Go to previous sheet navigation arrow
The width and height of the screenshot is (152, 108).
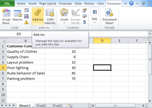pos(6,106)
